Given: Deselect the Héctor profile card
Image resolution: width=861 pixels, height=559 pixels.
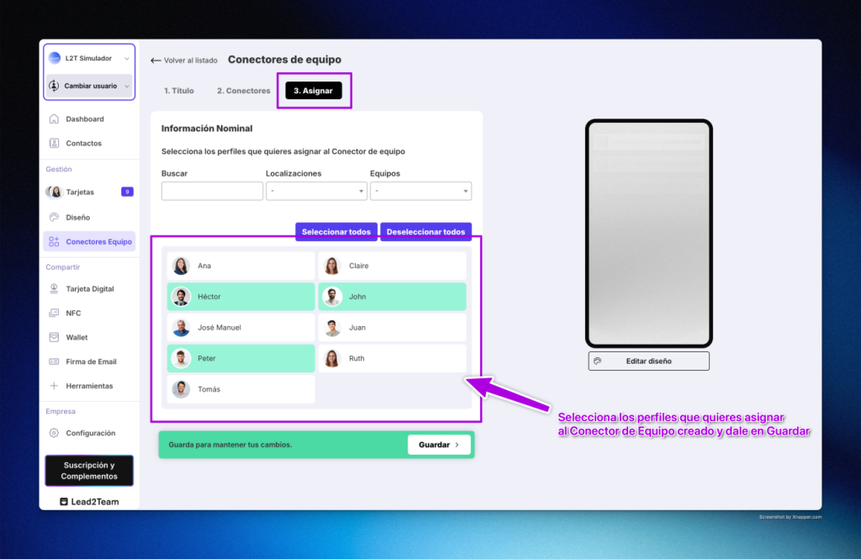Looking at the screenshot, I should coord(240,297).
